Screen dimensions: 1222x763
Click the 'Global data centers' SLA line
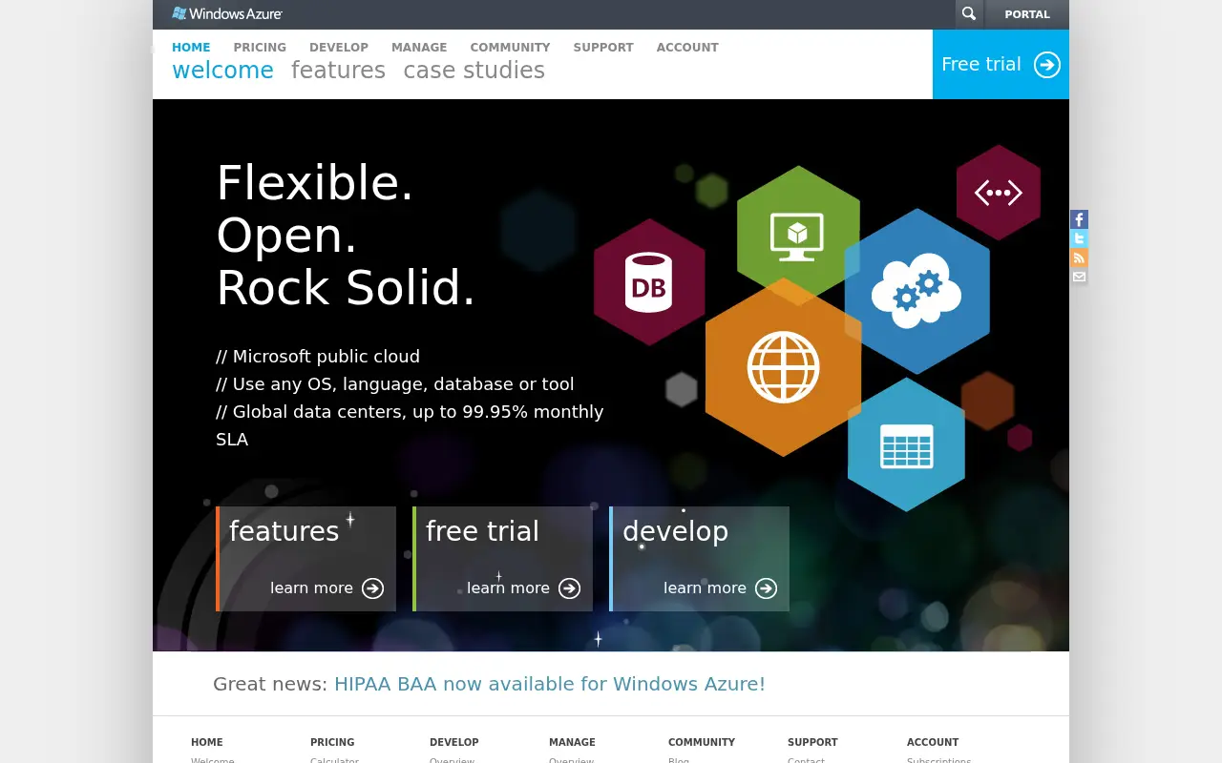tap(410, 425)
